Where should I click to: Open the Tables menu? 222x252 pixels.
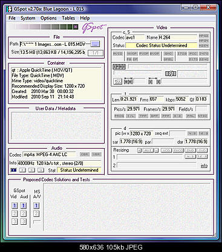(x=68, y=18)
